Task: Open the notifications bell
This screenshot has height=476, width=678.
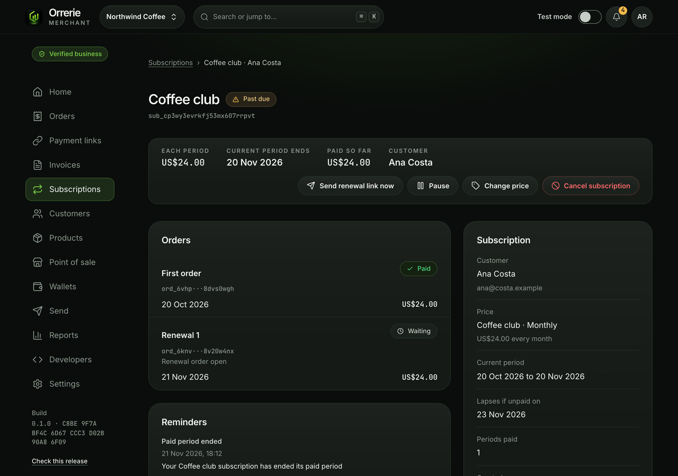Action: click(x=617, y=17)
